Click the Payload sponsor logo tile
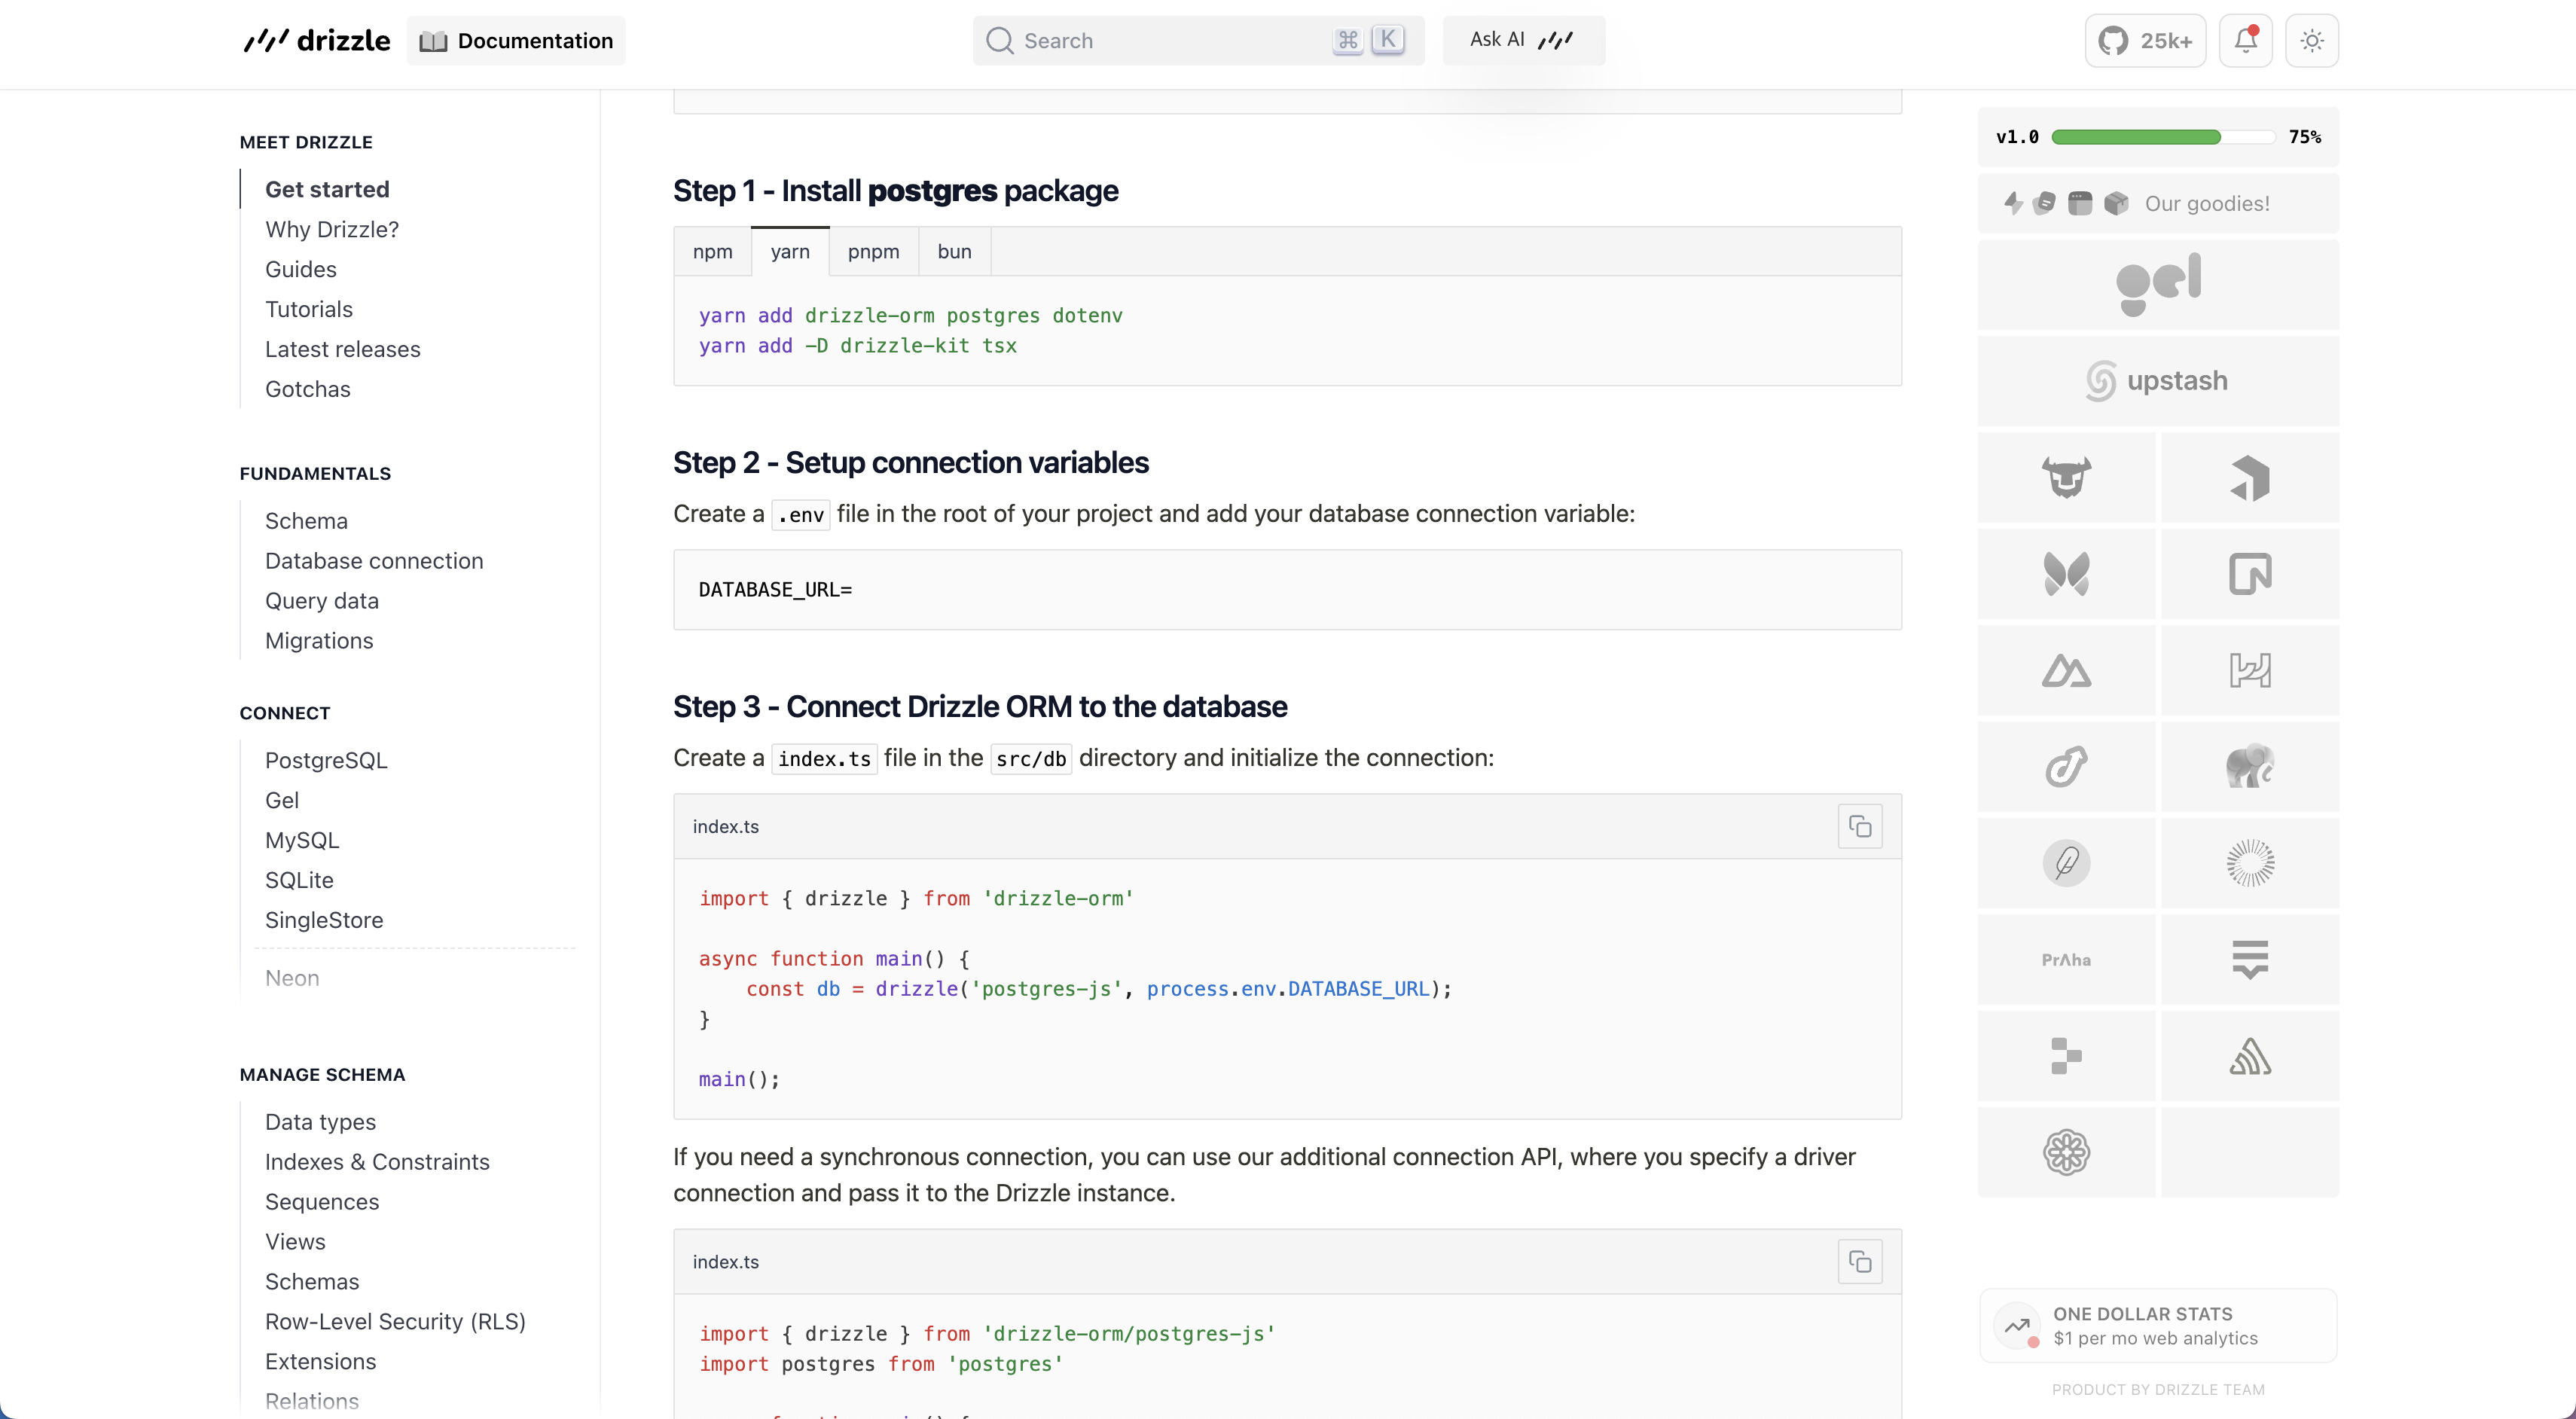The image size is (2576, 1419). [x=2250, y=477]
